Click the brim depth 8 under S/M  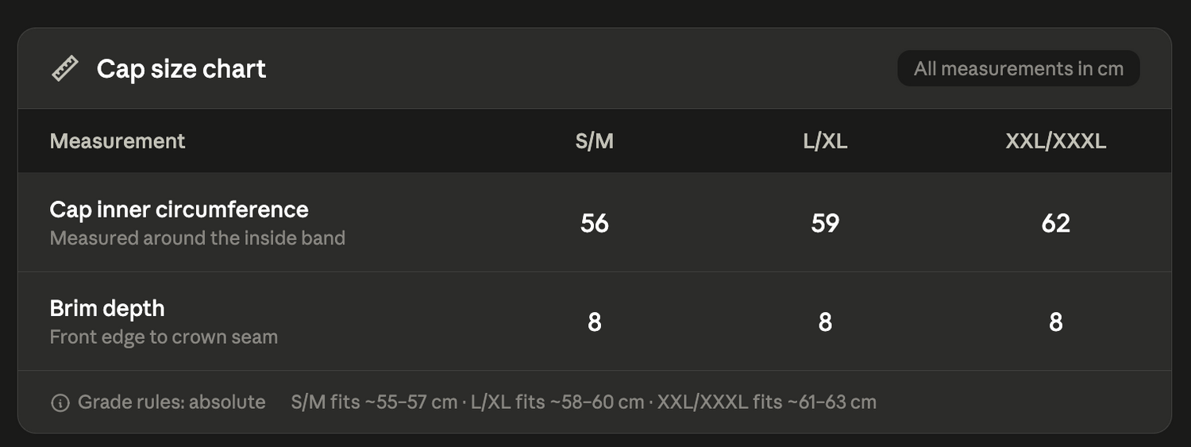595,322
